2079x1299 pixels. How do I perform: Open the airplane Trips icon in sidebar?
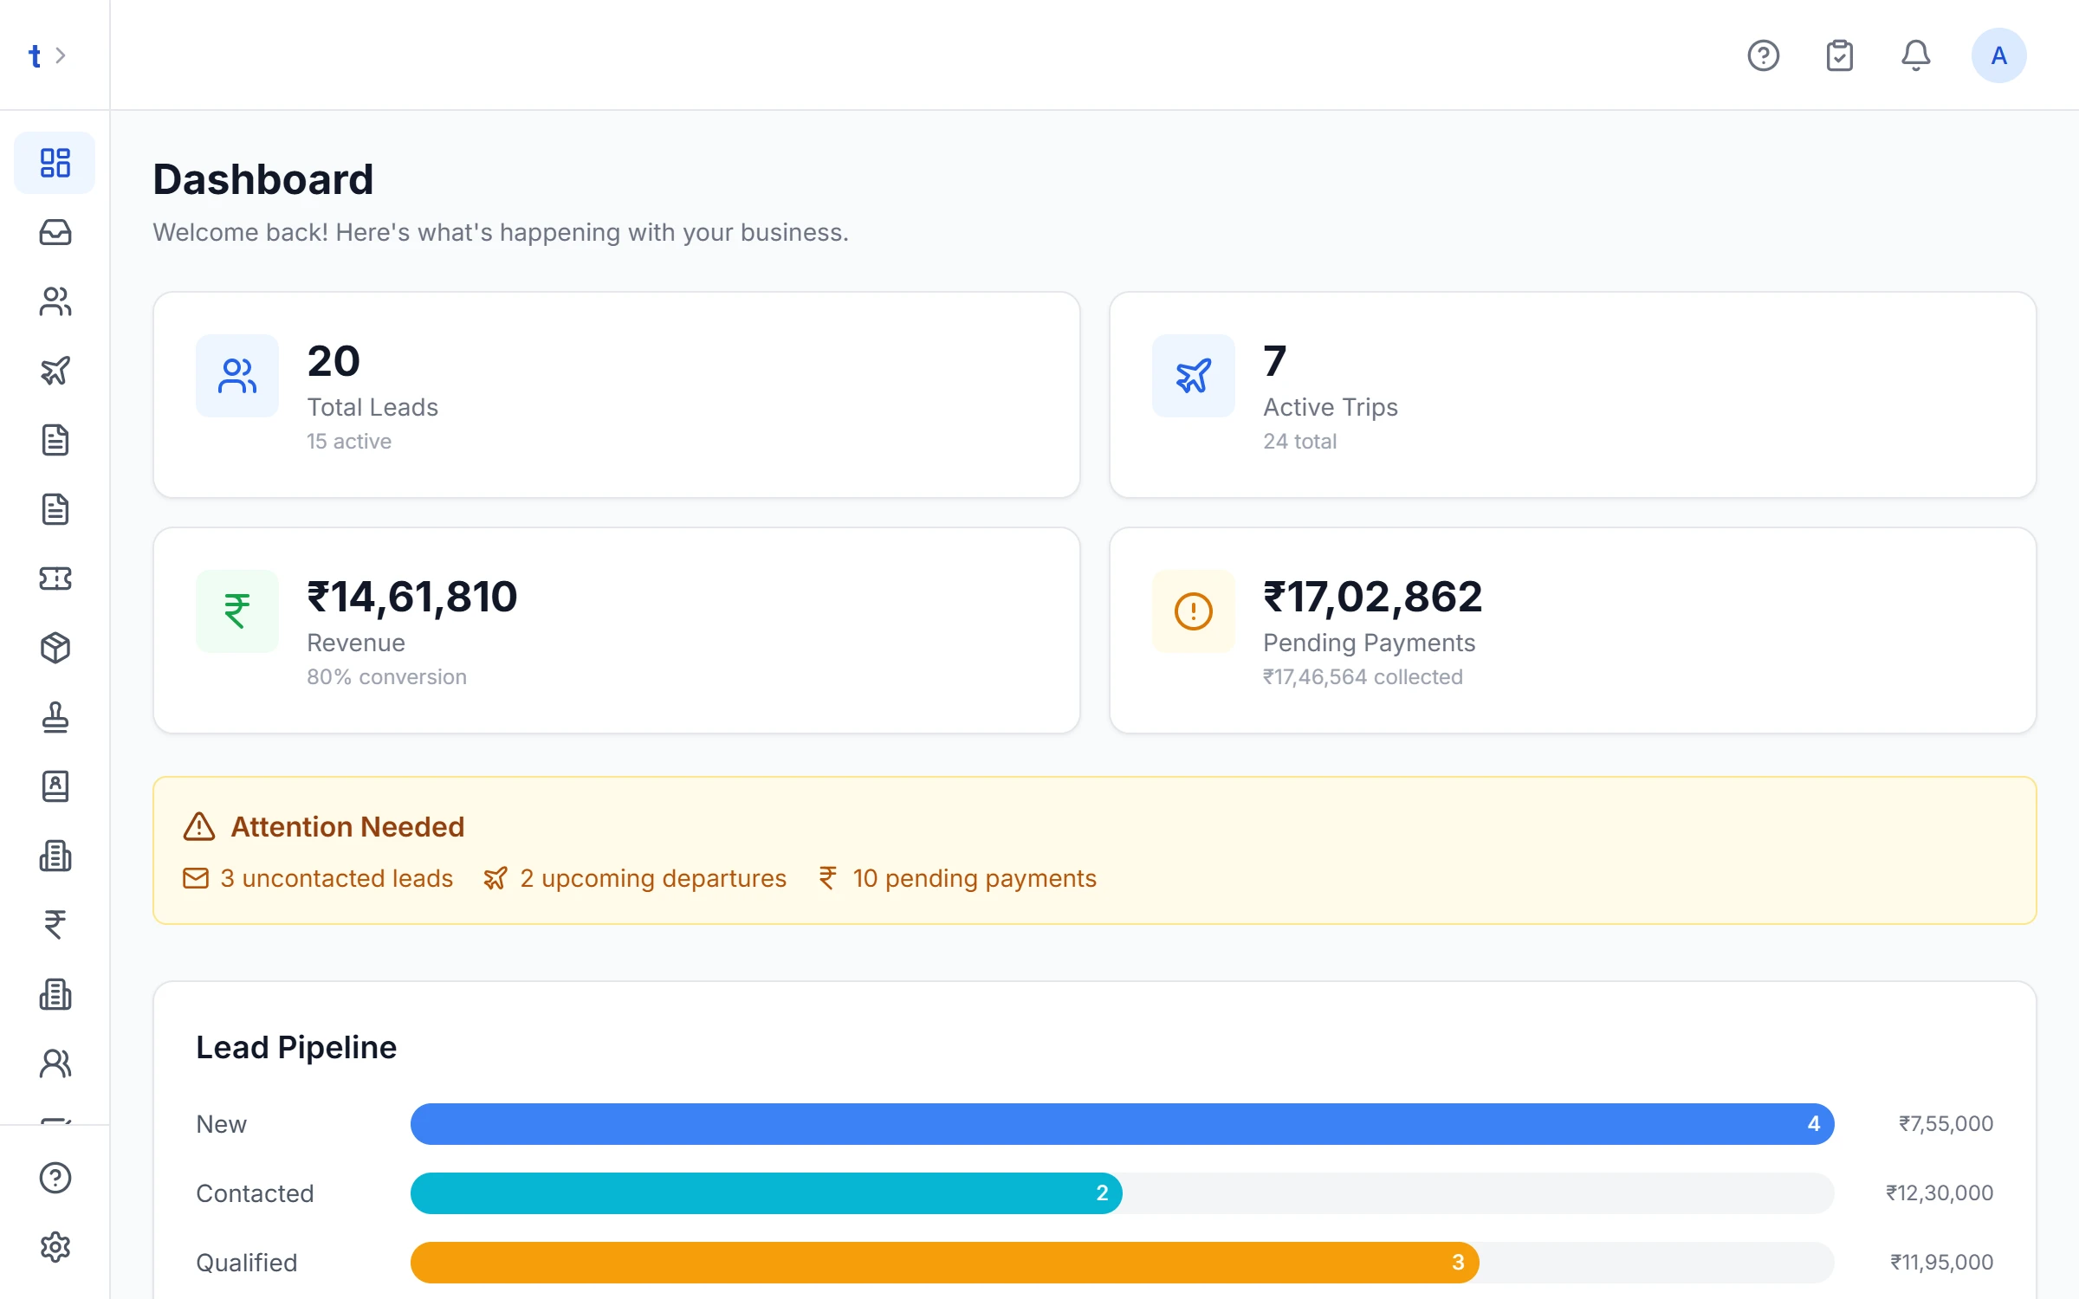[55, 371]
